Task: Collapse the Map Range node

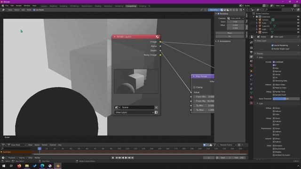Action: pyautogui.click(x=194, y=76)
